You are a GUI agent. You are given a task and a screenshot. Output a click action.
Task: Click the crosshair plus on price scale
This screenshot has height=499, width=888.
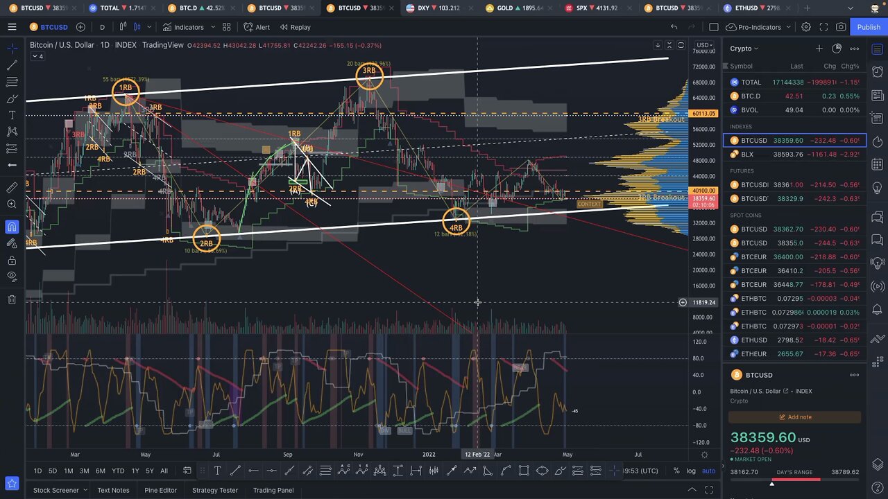coord(683,302)
